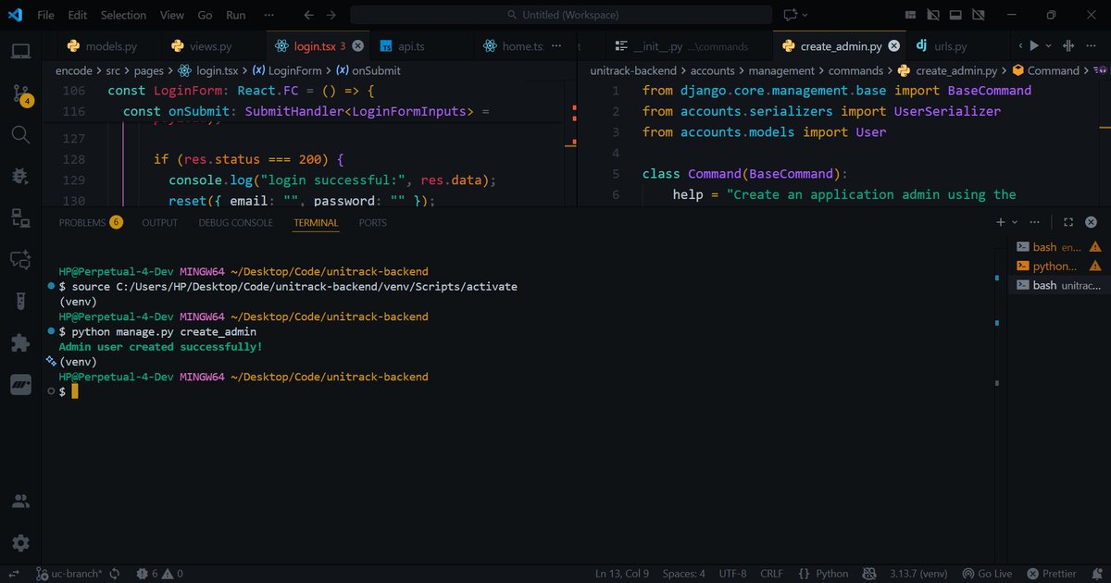
Task: Click uc-branch* in status bar
Action: (x=69, y=574)
